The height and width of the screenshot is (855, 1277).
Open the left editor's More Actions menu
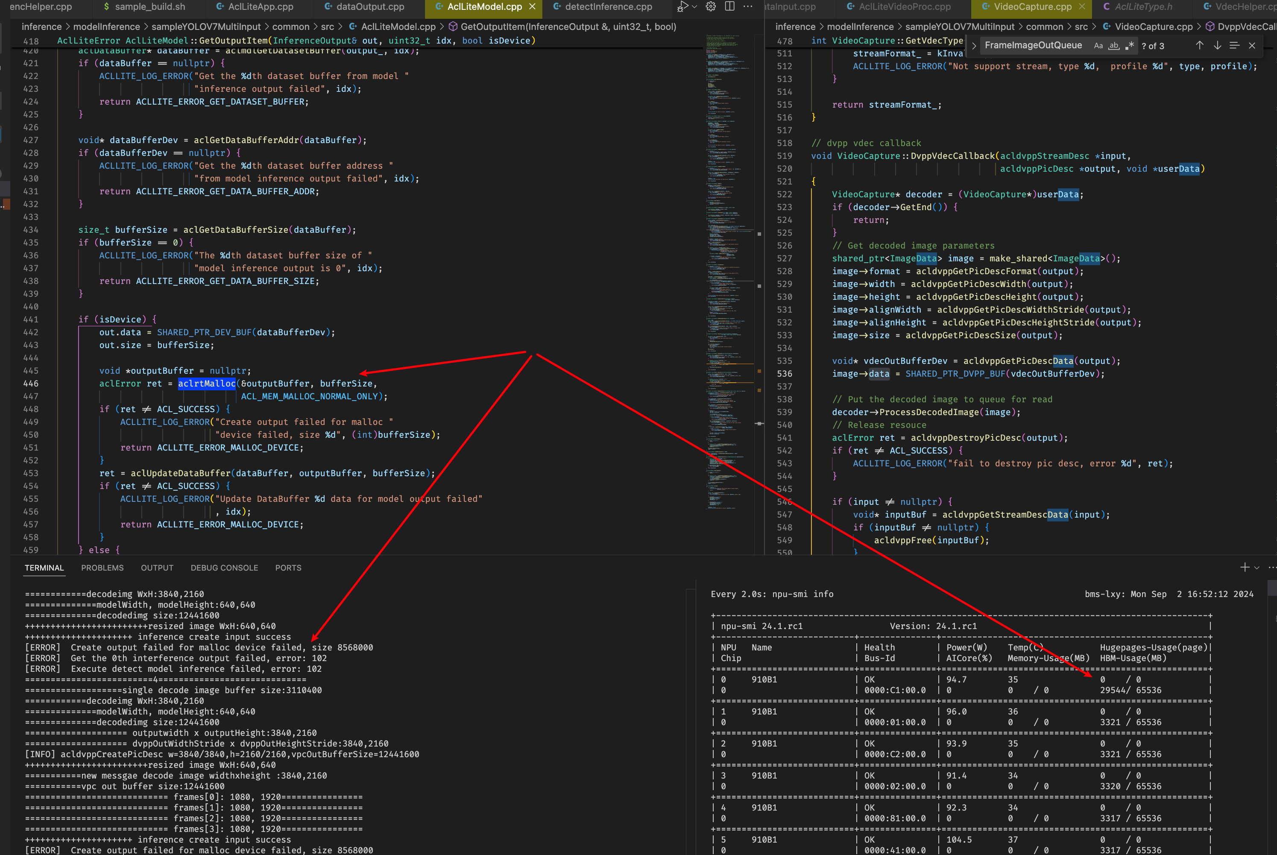click(748, 6)
